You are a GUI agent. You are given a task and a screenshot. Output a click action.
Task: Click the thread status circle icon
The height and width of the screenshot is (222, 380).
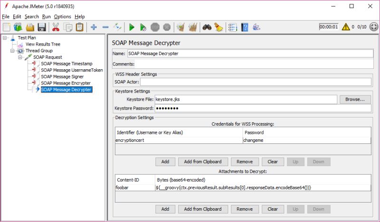[x=374, y=27]
